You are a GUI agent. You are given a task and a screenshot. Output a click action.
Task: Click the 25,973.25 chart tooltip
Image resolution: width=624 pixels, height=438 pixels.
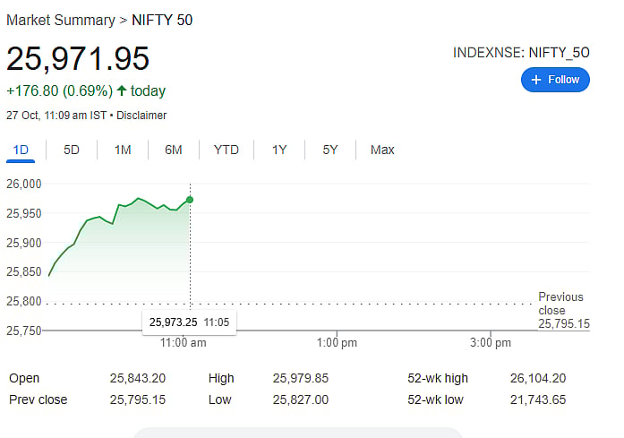189,322
